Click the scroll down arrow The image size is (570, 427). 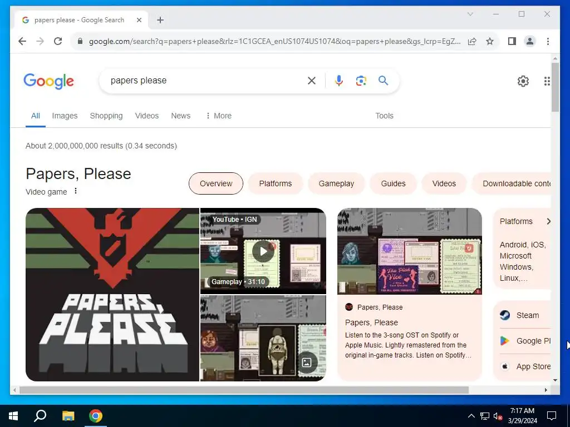(555, 380)
